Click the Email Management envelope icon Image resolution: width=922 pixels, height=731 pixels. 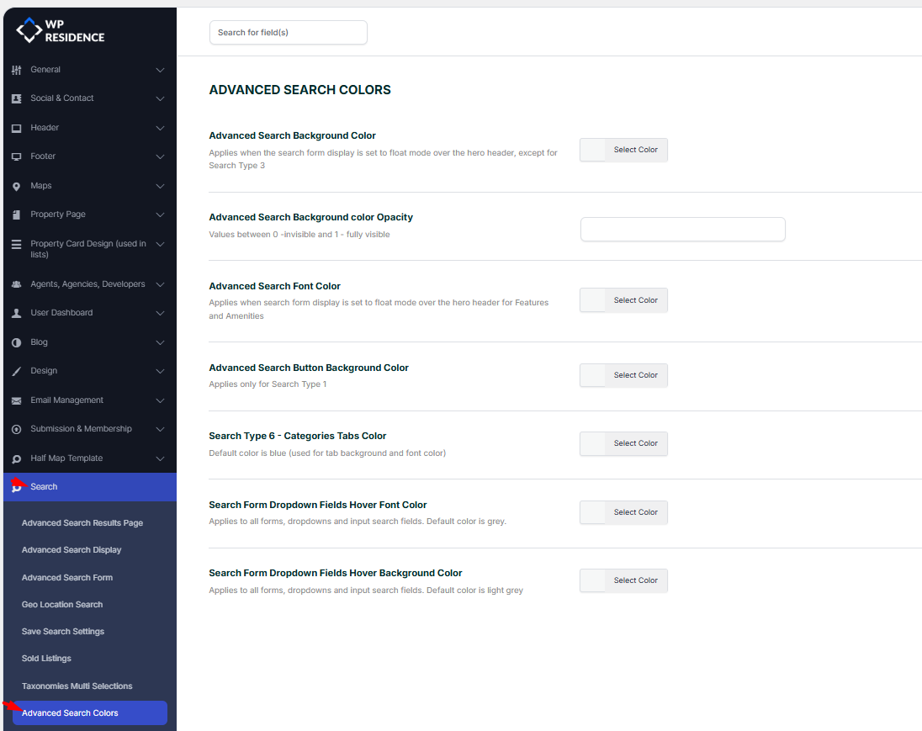[16, 400]
